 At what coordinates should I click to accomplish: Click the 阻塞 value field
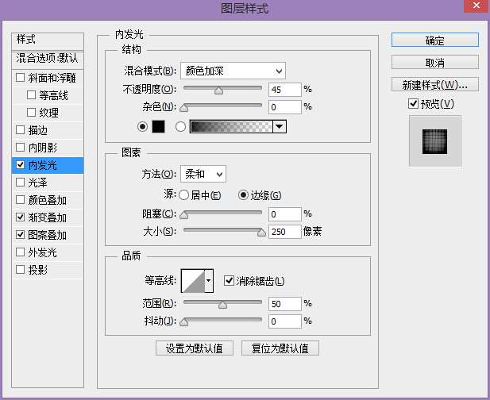pyautogui.click(x=285, y=214)
